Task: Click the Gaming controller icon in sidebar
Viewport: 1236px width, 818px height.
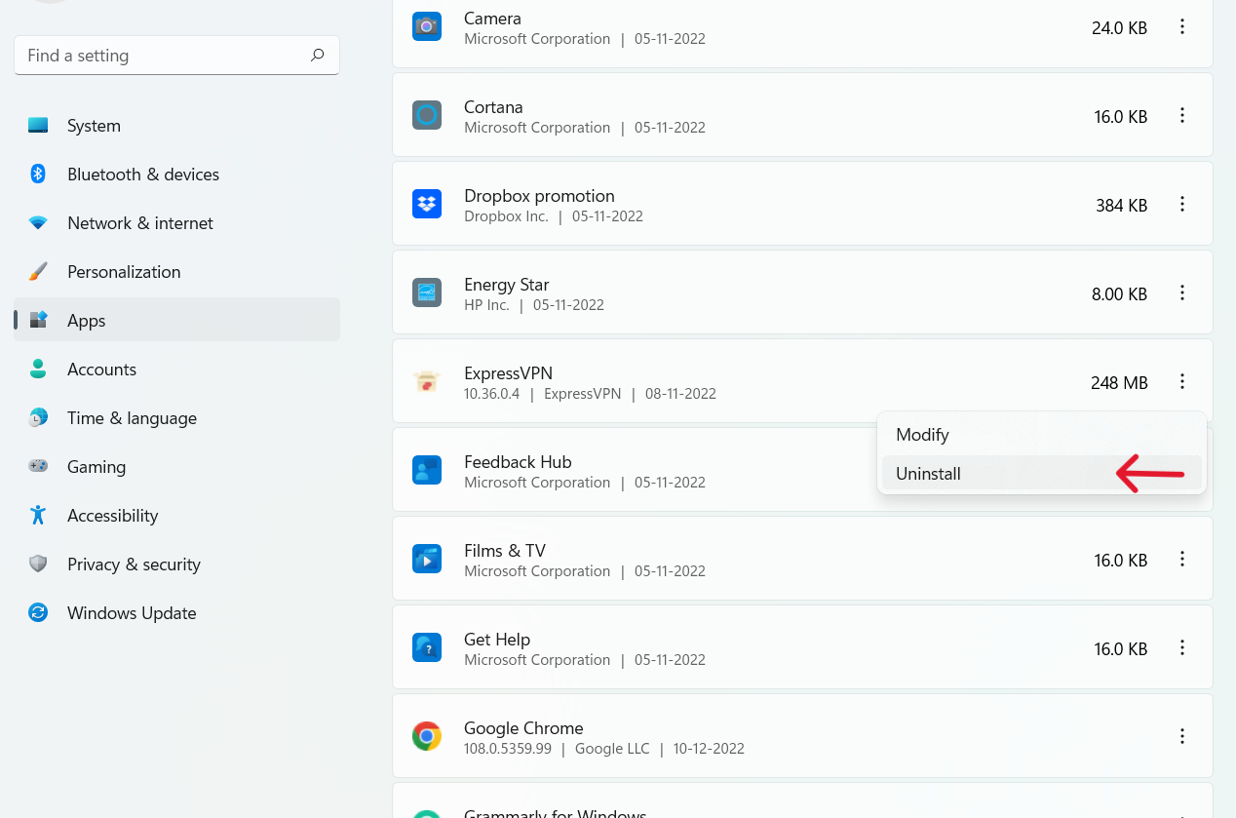Action: click(38, 467)
